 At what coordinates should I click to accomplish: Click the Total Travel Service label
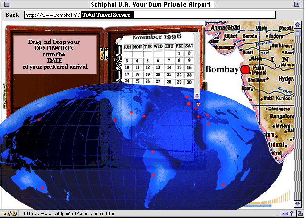[x=106, y=15]
